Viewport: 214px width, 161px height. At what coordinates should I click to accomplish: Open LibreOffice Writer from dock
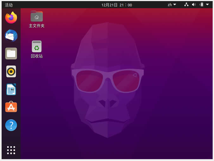(11, 89)
